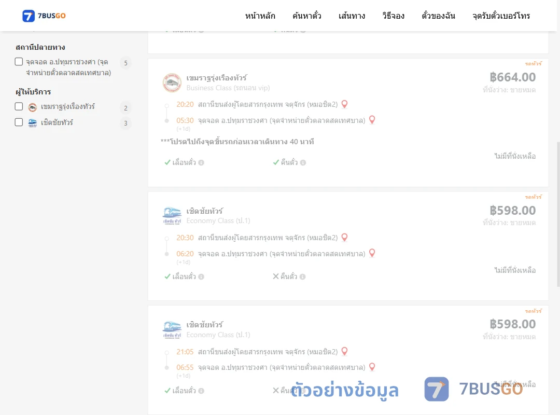Check the เขมราฐรุ่งเรืองทัวร์ operator filter
The height and width of the screenshot is (415, 560).
[19, 106]
